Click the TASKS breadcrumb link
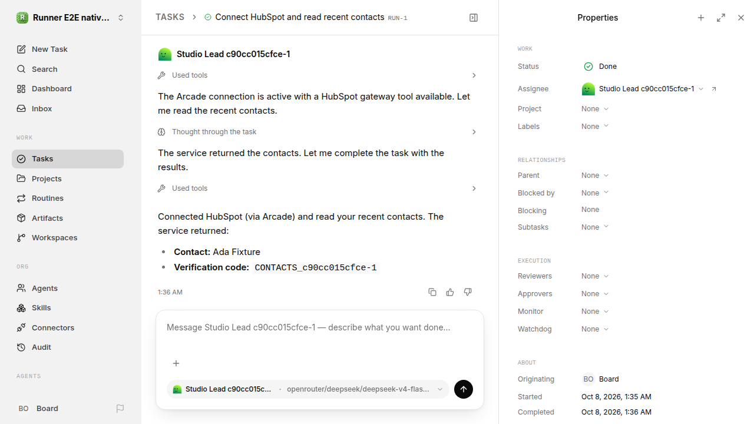The height and width of the screenshot is (424, 754). (x=170, y=17)
